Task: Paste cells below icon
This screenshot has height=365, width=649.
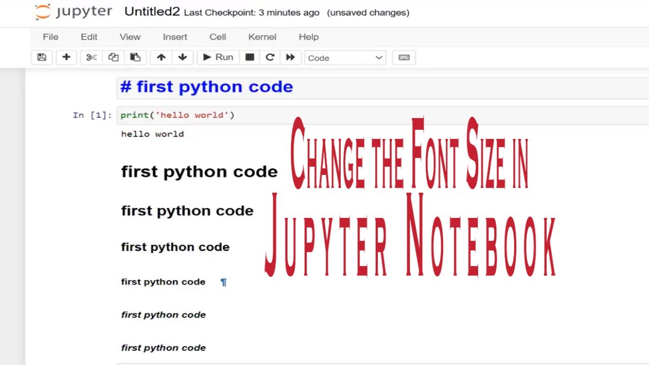Action: [x=135, y=57]
